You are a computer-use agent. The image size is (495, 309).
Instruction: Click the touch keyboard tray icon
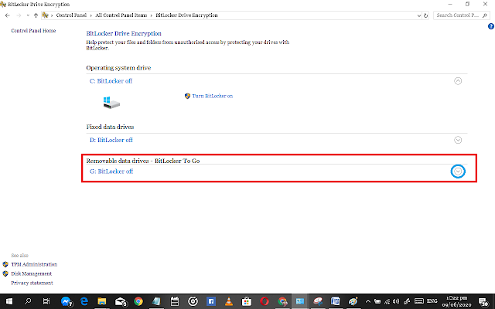(x=419, y=301)
